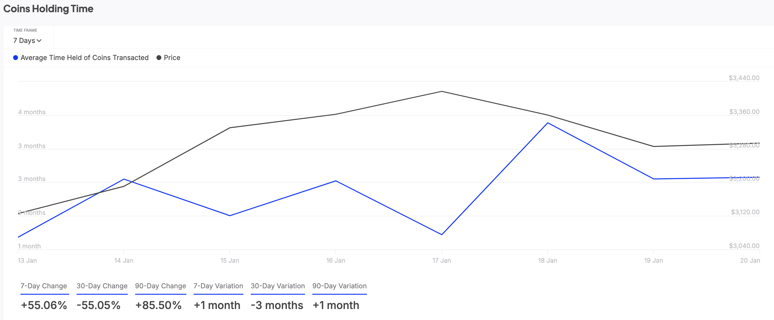Open the 90-Day Variation tab

click(339, 286)
